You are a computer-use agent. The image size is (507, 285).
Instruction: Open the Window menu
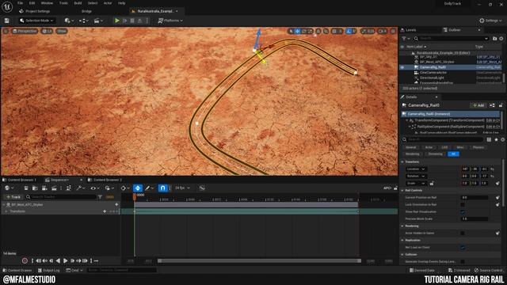47,3
